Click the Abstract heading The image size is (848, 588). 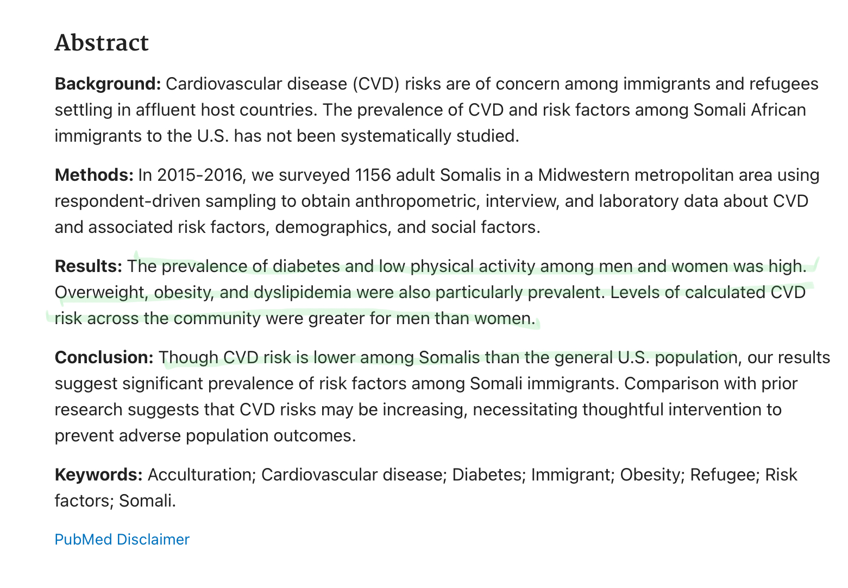click(x=102, y=43)
